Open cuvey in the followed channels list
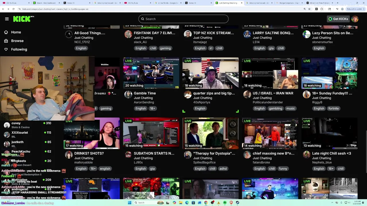 (27, 125)
